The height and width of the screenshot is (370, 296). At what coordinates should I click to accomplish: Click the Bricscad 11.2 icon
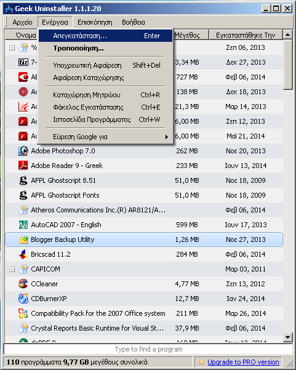coord(23,254)
